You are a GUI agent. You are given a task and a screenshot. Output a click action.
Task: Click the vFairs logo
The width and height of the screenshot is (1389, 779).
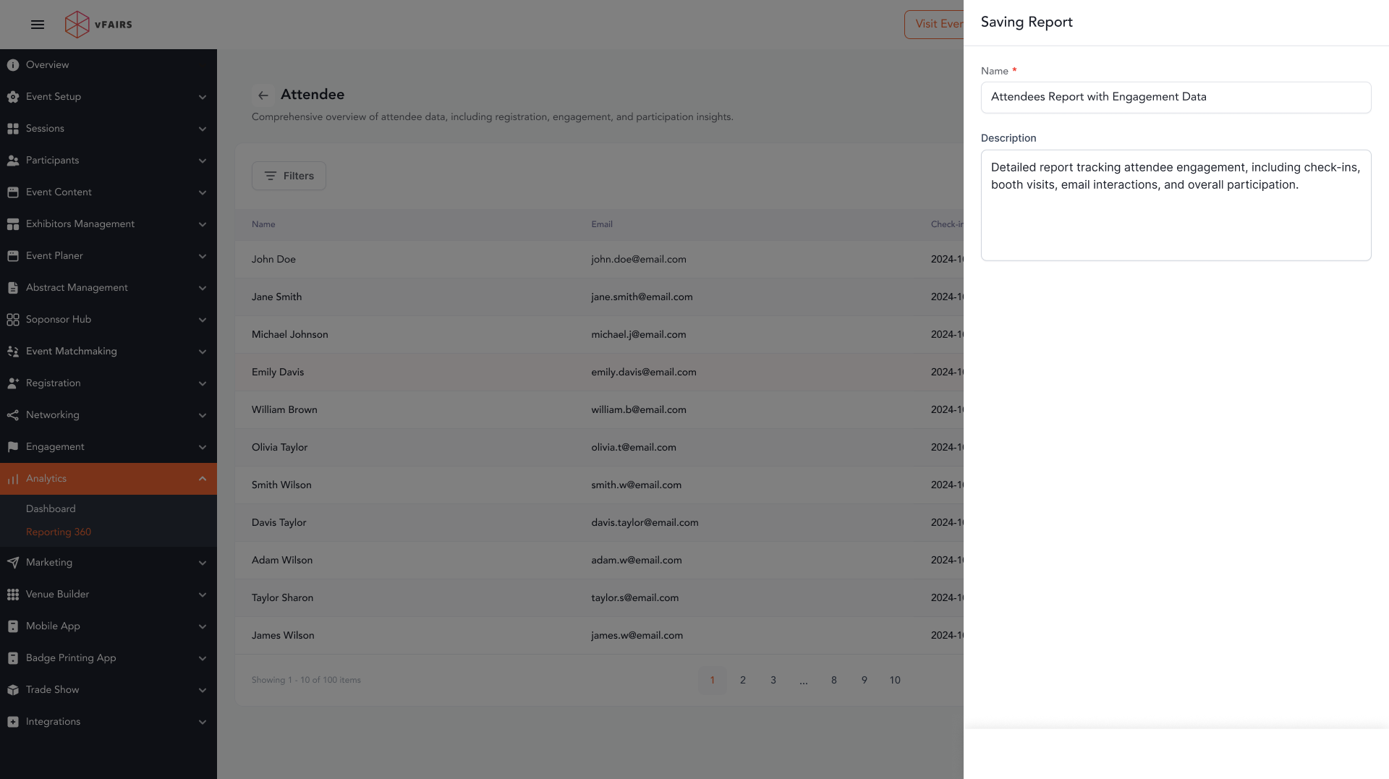tap(98, 25)
